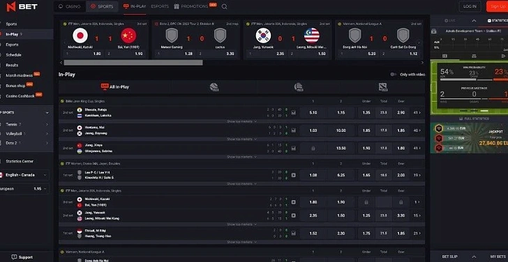Open the English - Canada language dropdown
The image size is (508, 262).
pos(24,175)
